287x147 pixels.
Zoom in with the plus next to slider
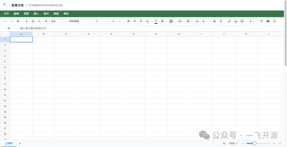click(274, 144)
